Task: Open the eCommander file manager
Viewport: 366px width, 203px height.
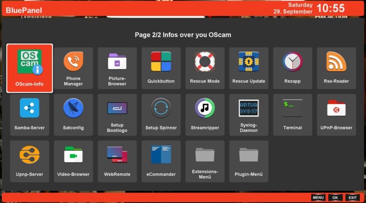Action: [x=161, y=161]
